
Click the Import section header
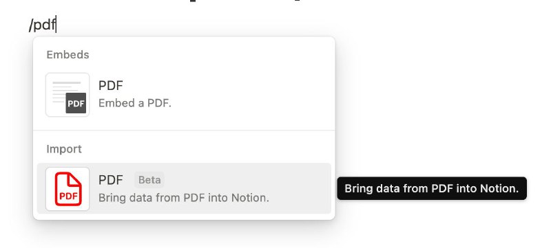click(x=64, y=149)
